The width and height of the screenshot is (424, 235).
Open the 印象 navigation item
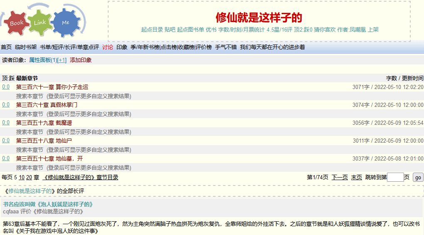122,47
